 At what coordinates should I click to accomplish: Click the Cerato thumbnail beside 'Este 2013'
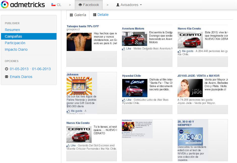(190, 40)
